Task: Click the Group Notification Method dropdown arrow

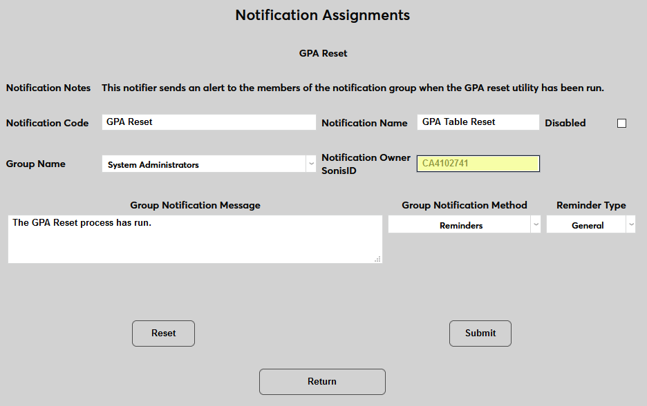Action: 536,224
